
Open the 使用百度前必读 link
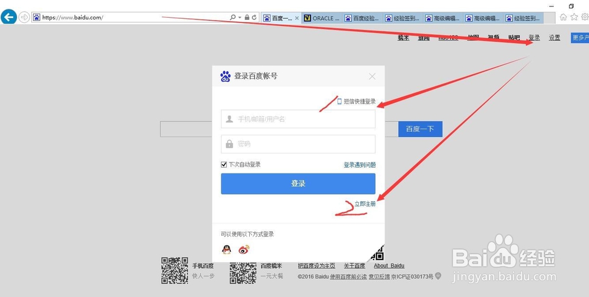click(x=348, y=277)
